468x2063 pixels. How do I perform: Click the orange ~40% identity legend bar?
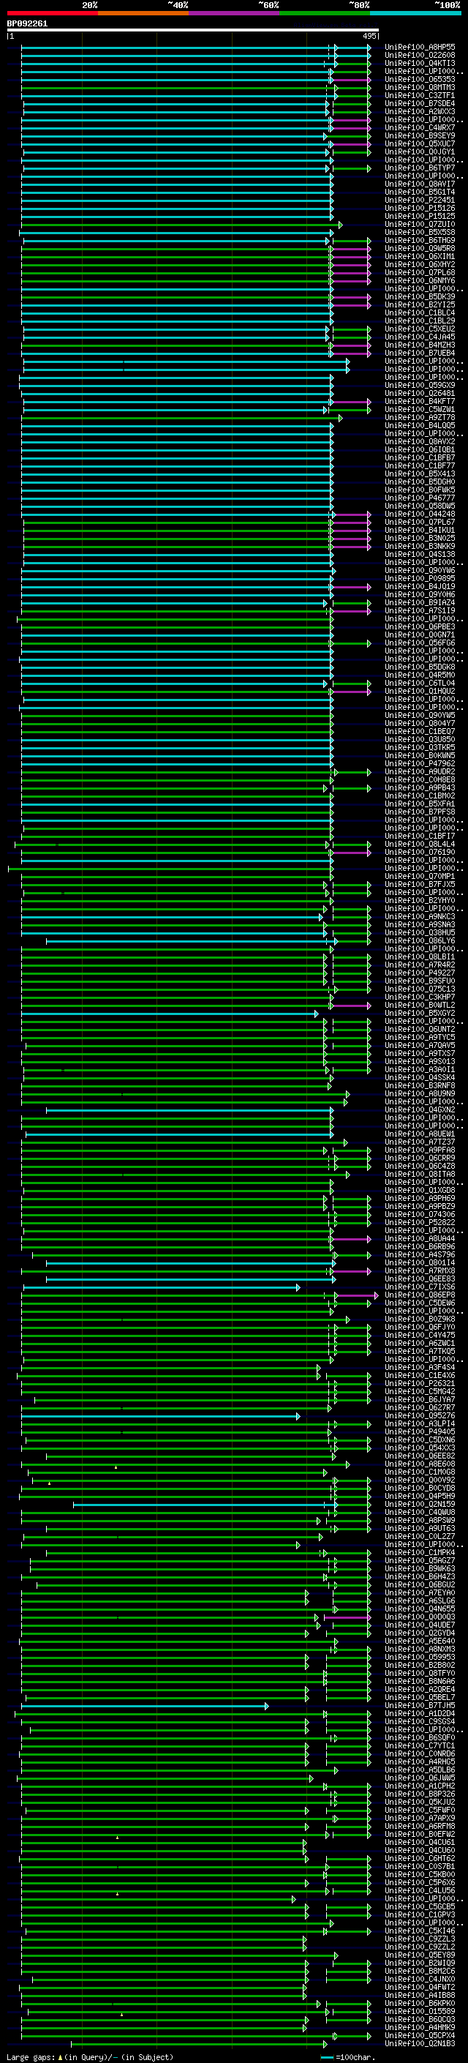143,13
